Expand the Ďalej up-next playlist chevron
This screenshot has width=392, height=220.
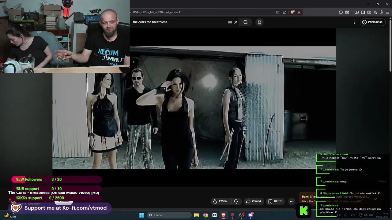coord(375,199)
